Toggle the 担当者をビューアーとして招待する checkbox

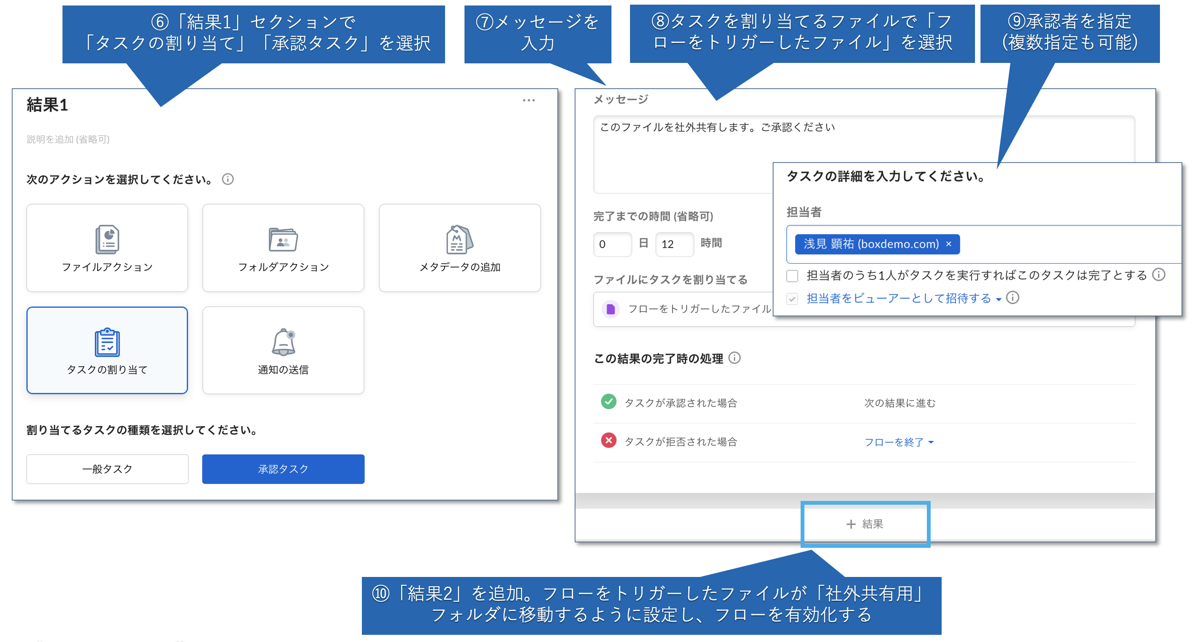792,299
